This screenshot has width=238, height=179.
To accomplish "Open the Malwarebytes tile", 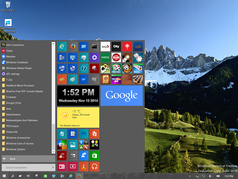I will [x=83, y=79].
